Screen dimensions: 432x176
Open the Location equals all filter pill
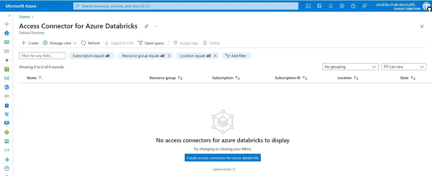[x=195, y=56]
